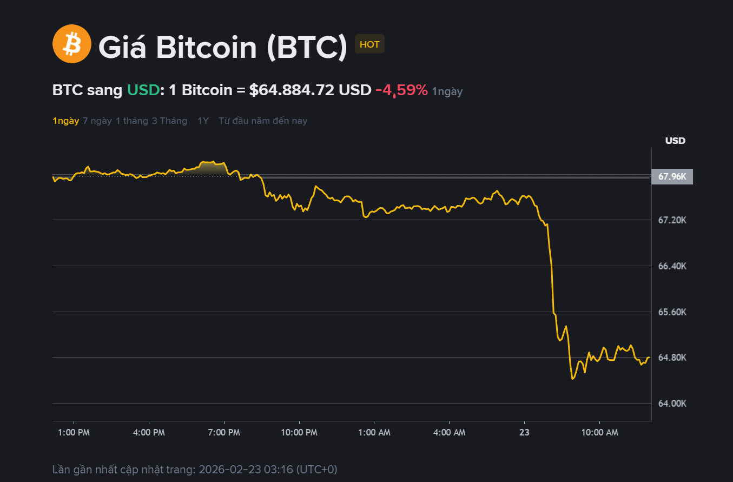Click the 7:00 PM time axis marker
The image size is (733, 482).
224,432
